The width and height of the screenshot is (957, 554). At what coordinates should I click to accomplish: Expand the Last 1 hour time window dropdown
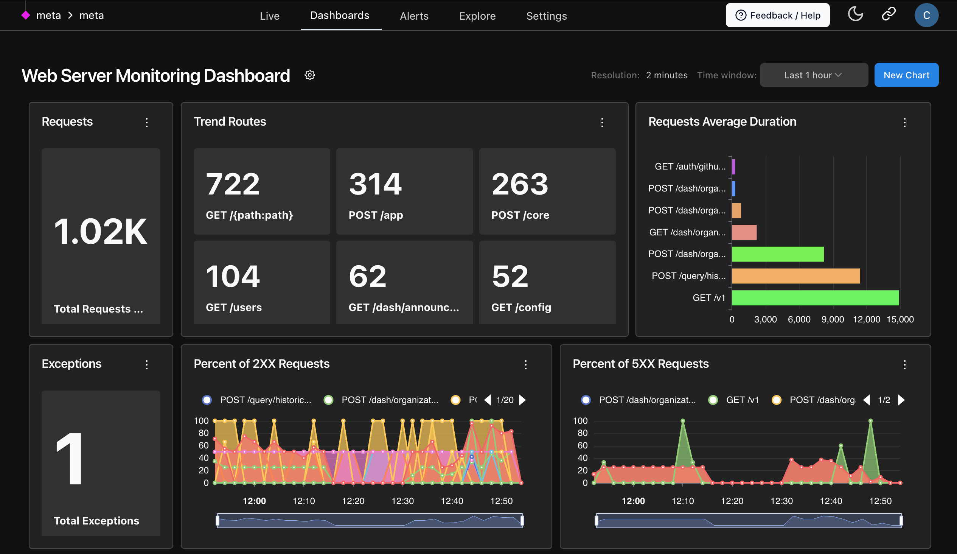coord(813,75)
